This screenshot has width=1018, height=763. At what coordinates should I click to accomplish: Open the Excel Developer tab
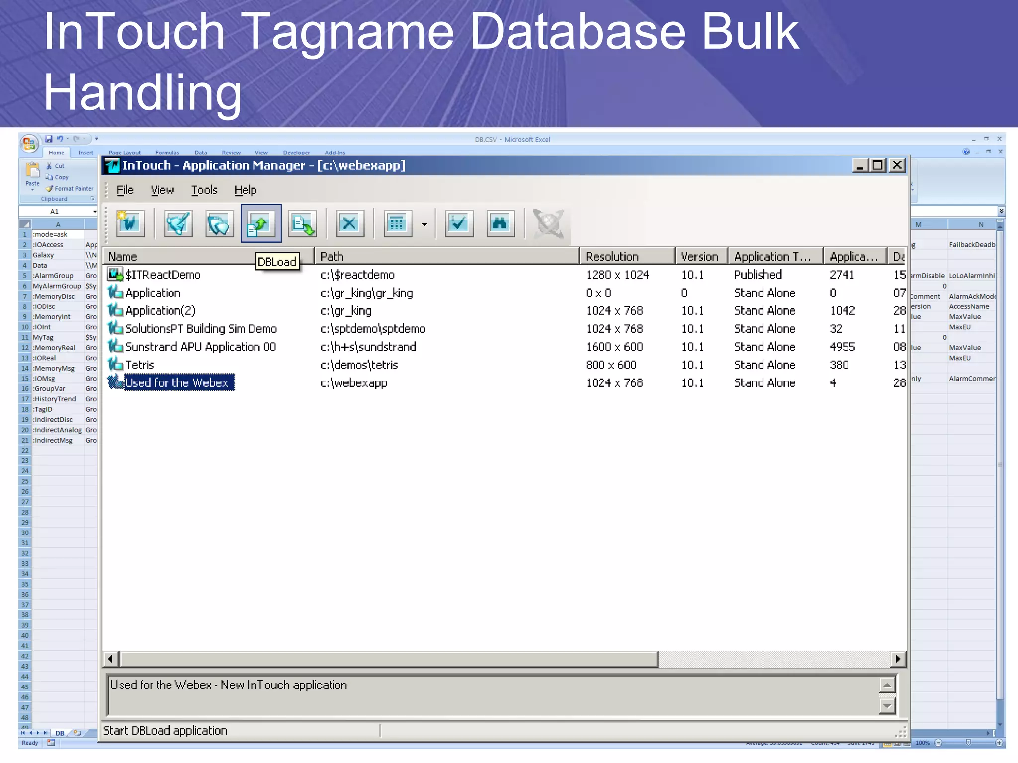pyautogui.click(x=297, y=153)
